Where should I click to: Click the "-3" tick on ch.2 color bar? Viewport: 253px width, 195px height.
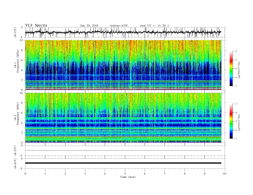point(236,104)
